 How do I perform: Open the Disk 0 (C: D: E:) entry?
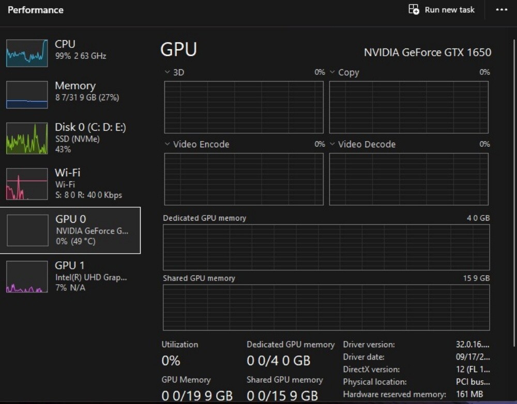coord(70,138)
